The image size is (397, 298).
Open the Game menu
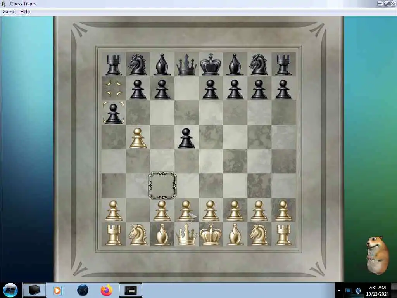(x=9, y=12)
